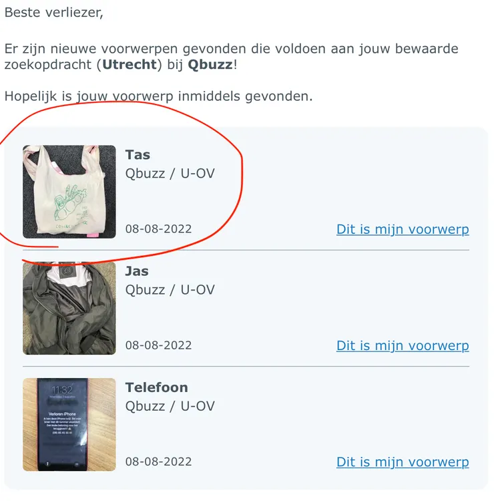The image size is (494, 501).
Task: Click the bold 'Utrecht' search name
Action: pyautogui.click(x=130, y=65)
